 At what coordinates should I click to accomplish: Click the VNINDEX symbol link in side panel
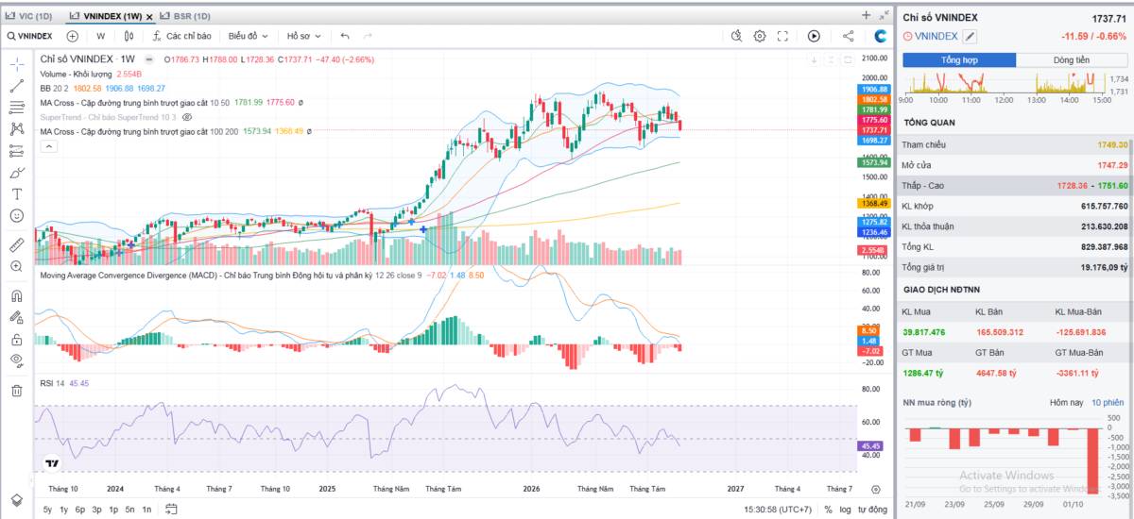tap(936, 36)
